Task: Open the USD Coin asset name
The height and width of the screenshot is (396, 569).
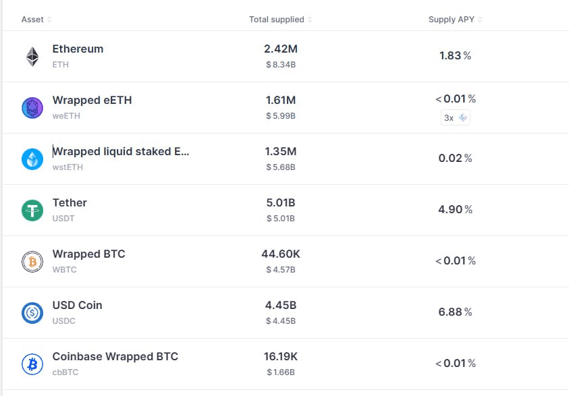Action: (78, 306)
